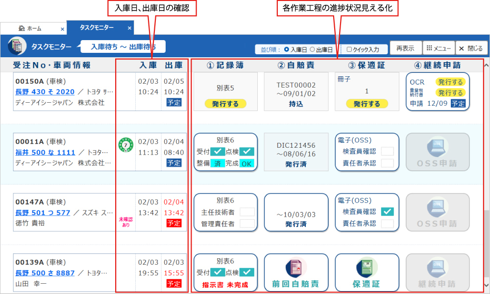The image size is (490, 294).
Task: Click the 閉じる close button
Action: [x=470, y=48]
